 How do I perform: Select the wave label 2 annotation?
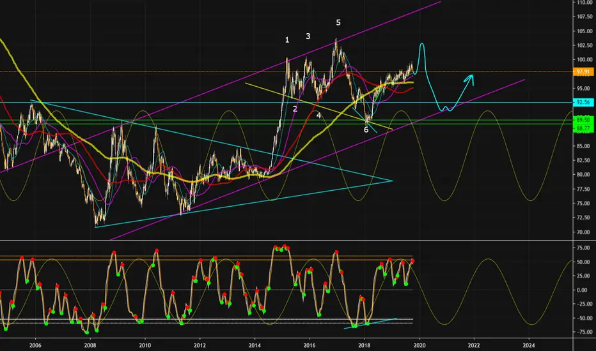(x=295, y=109)
